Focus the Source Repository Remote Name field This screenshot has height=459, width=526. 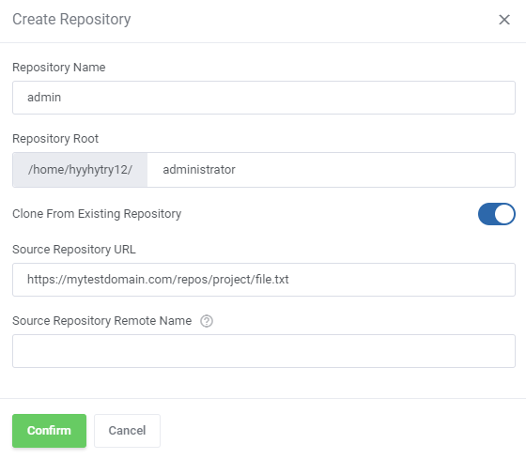click(x=264, y=351)
